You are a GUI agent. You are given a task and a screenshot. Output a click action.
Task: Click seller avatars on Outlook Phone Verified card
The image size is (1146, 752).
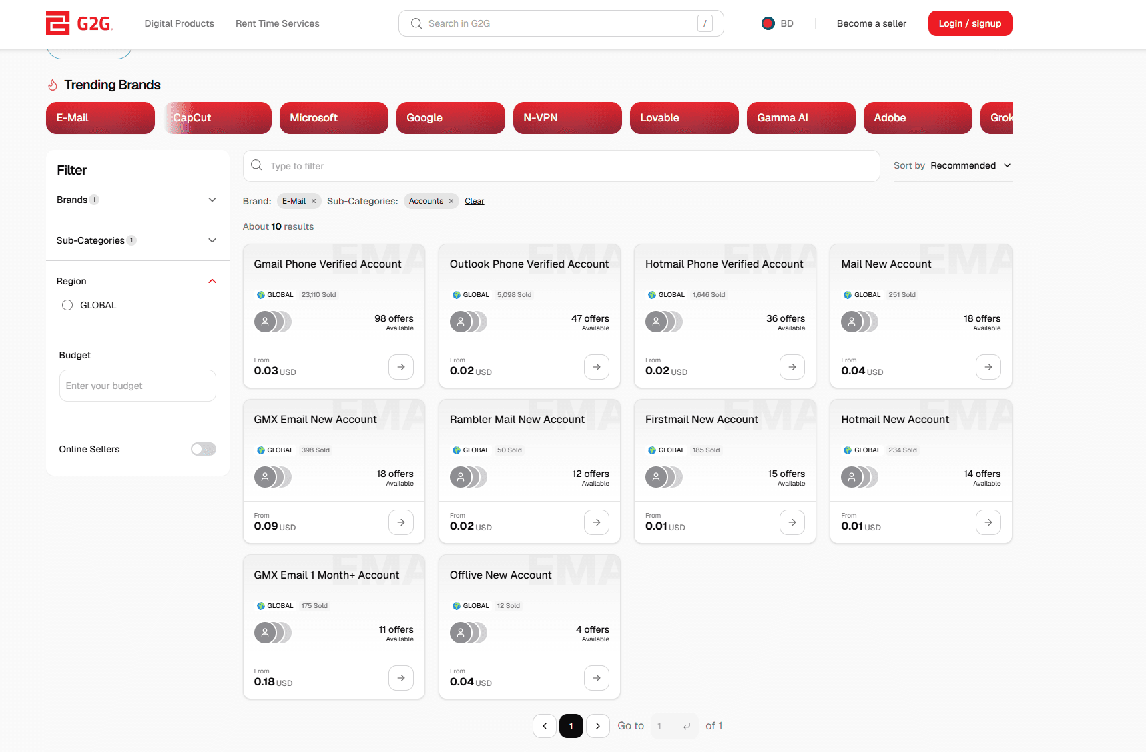point(469,322)
